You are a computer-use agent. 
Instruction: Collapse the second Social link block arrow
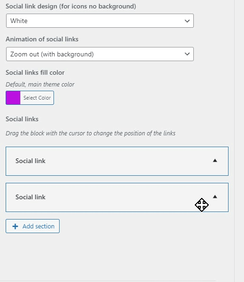pos(215,197)
